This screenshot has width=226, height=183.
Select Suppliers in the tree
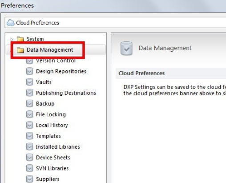[x=48, y=179]
